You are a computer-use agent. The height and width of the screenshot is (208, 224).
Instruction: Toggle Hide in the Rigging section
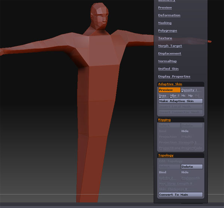pos(185,131)
